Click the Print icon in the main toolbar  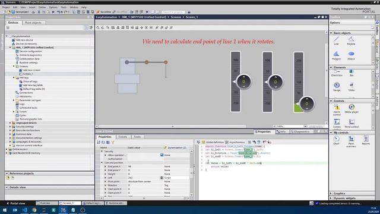[x=33, y=12]
